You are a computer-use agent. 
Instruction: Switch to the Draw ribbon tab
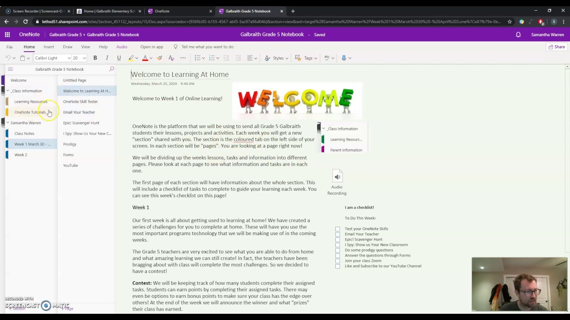pyautogui.click(x=68, y=47)
